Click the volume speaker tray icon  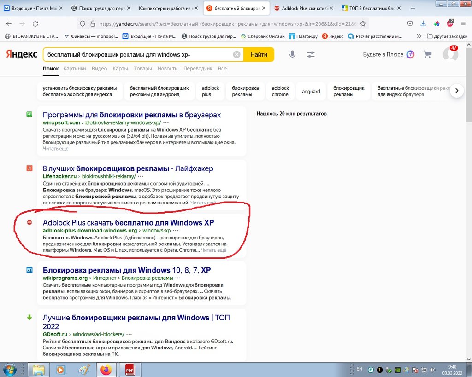pos(432,370)
